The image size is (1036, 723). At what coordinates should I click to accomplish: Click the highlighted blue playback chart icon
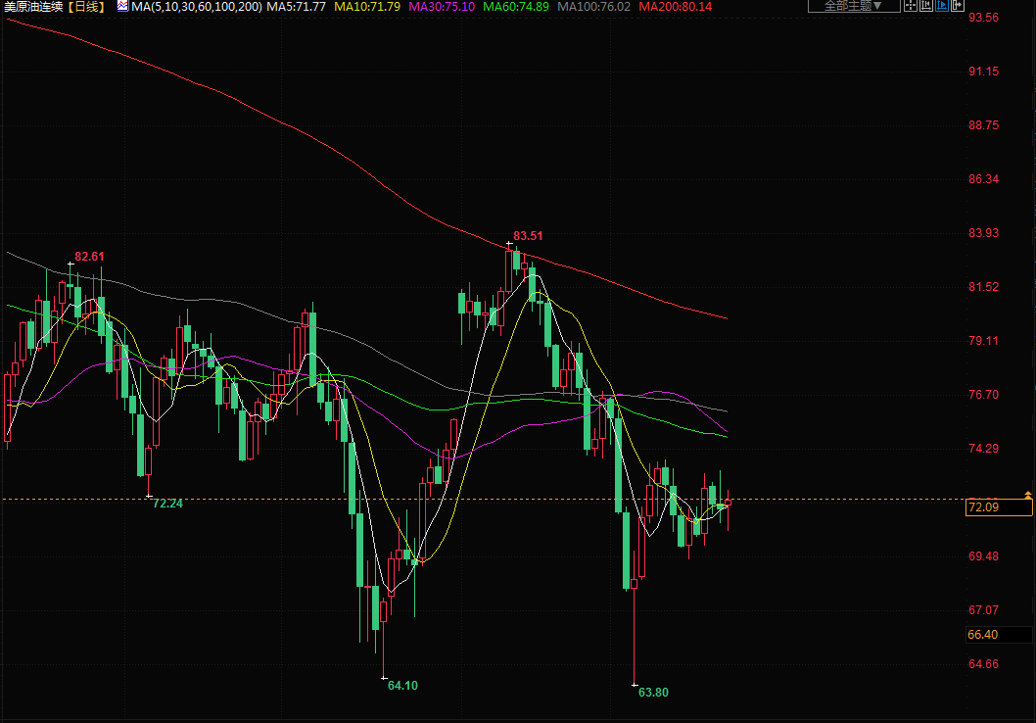click(943, 6)
